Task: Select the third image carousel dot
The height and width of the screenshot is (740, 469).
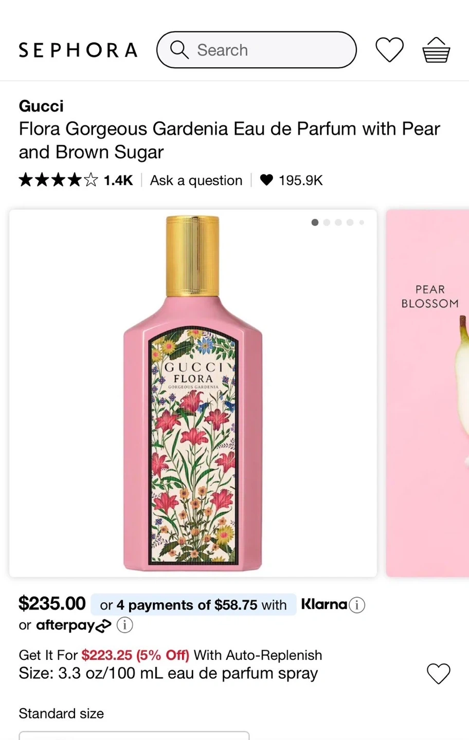Action: coord(338,223)
